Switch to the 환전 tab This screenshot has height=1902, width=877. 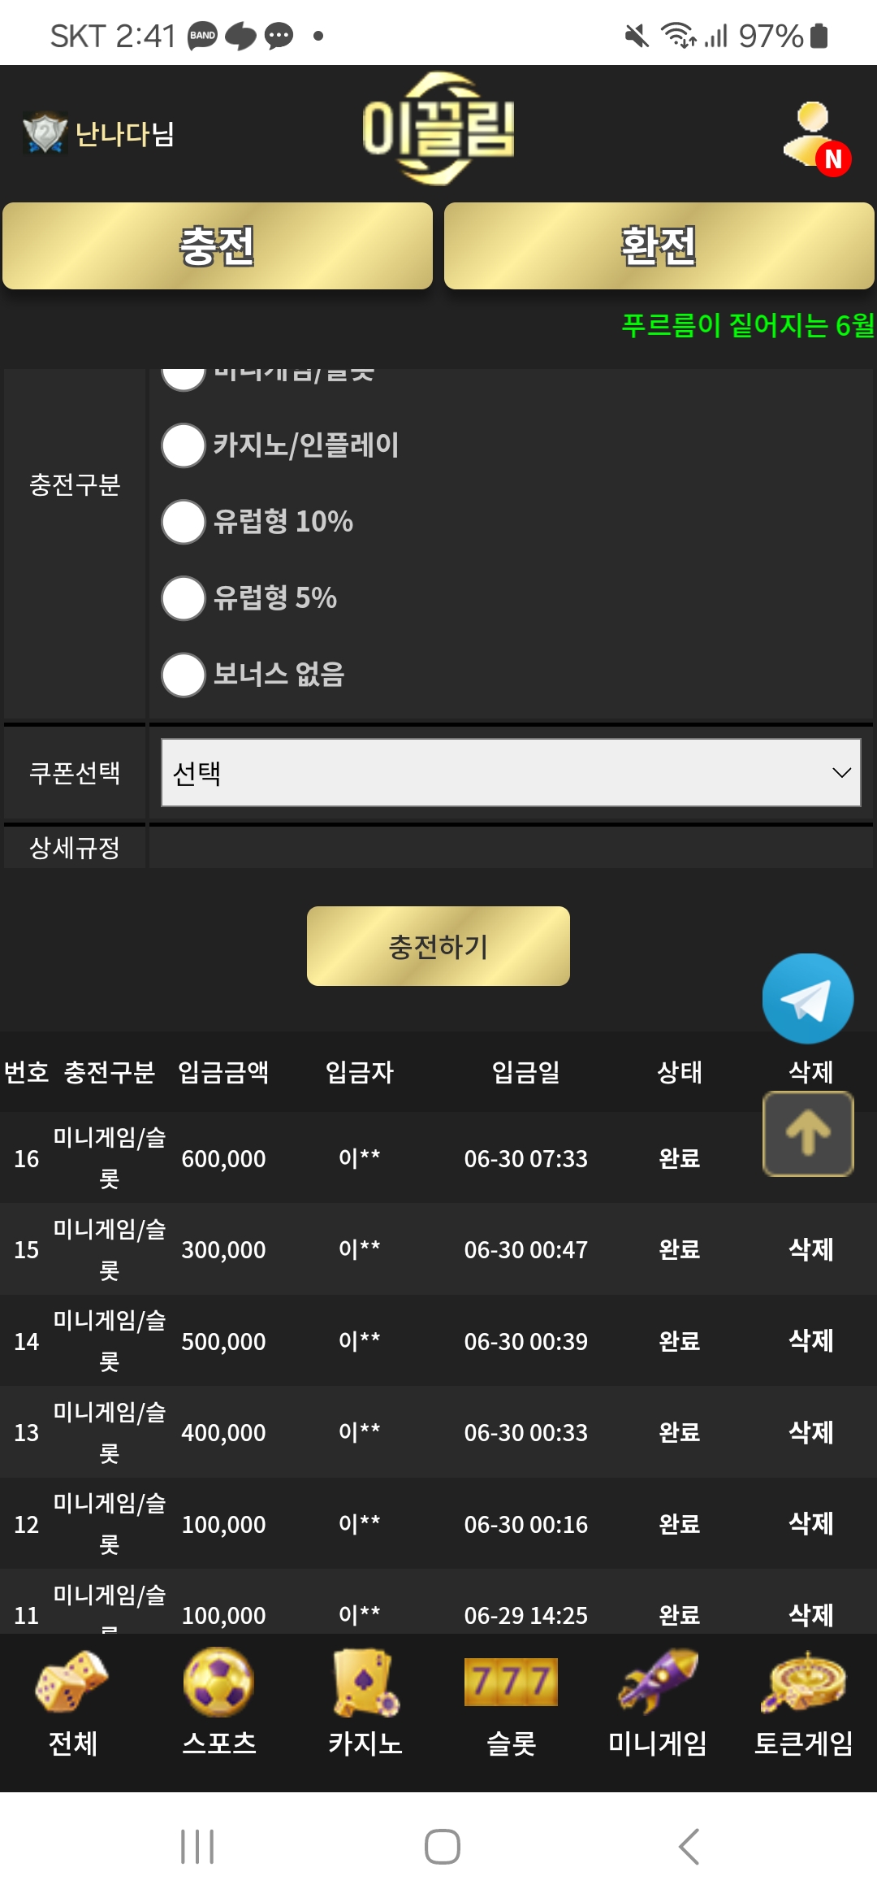(x=659, y=246)
